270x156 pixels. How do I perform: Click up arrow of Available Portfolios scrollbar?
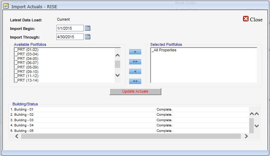point(117,55)
